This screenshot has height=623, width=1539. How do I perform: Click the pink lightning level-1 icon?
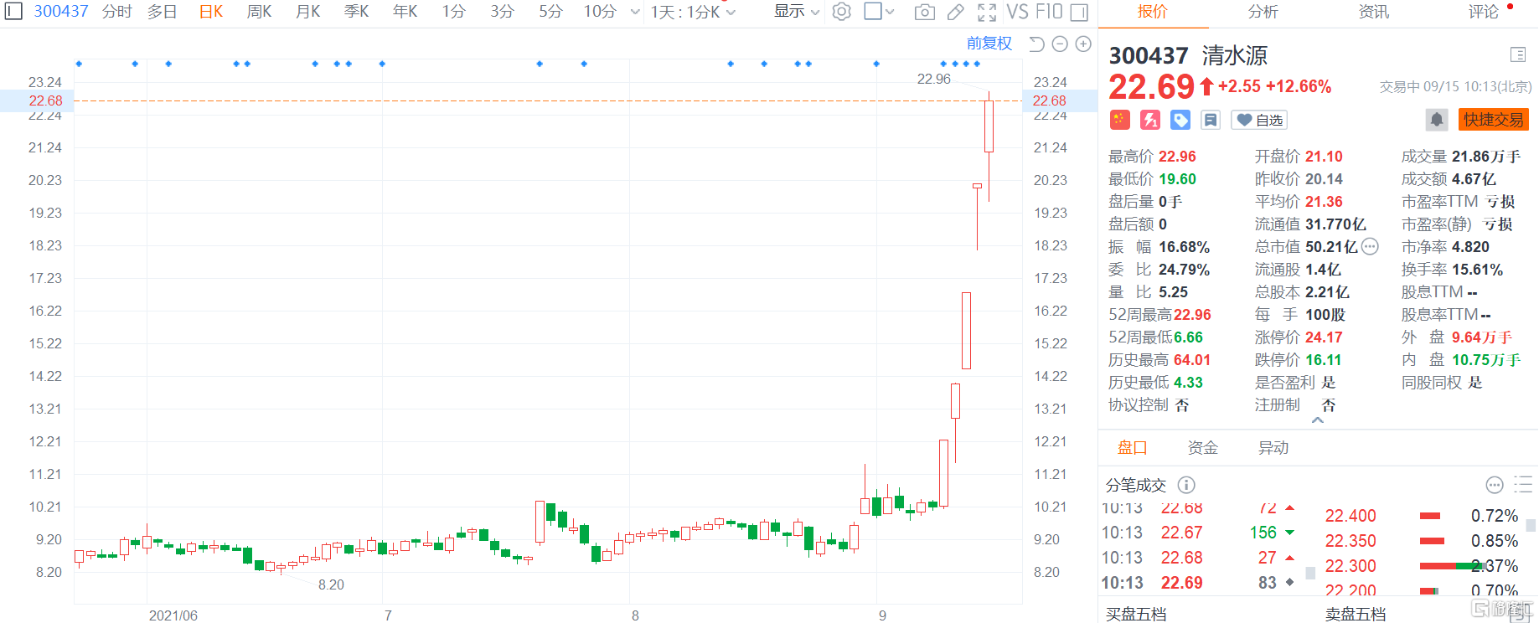click(1150, 120)
